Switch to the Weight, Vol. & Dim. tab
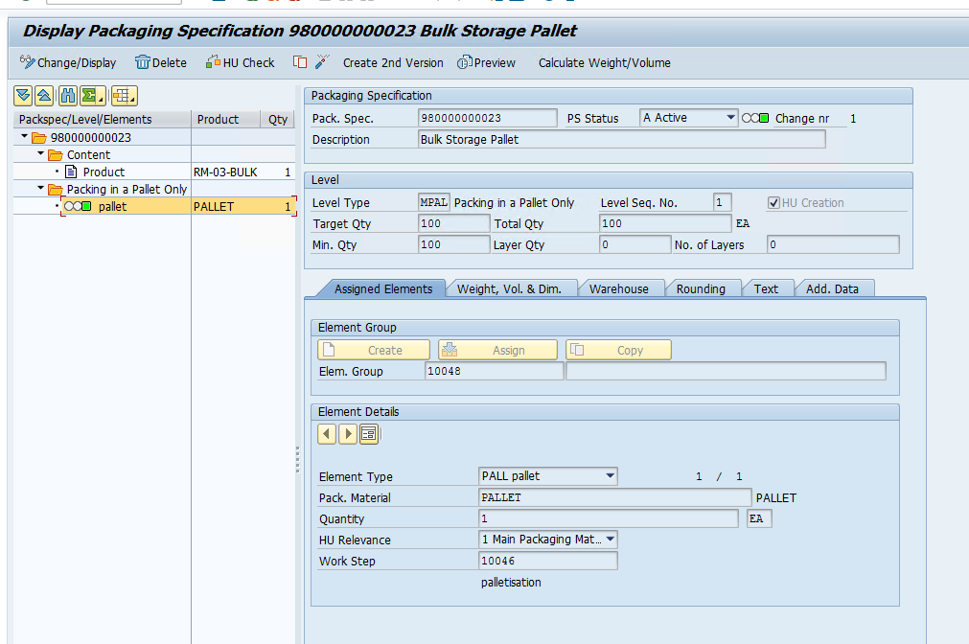Image resolution: width=969 pixels, height=644 pixels. coord(509,288)
